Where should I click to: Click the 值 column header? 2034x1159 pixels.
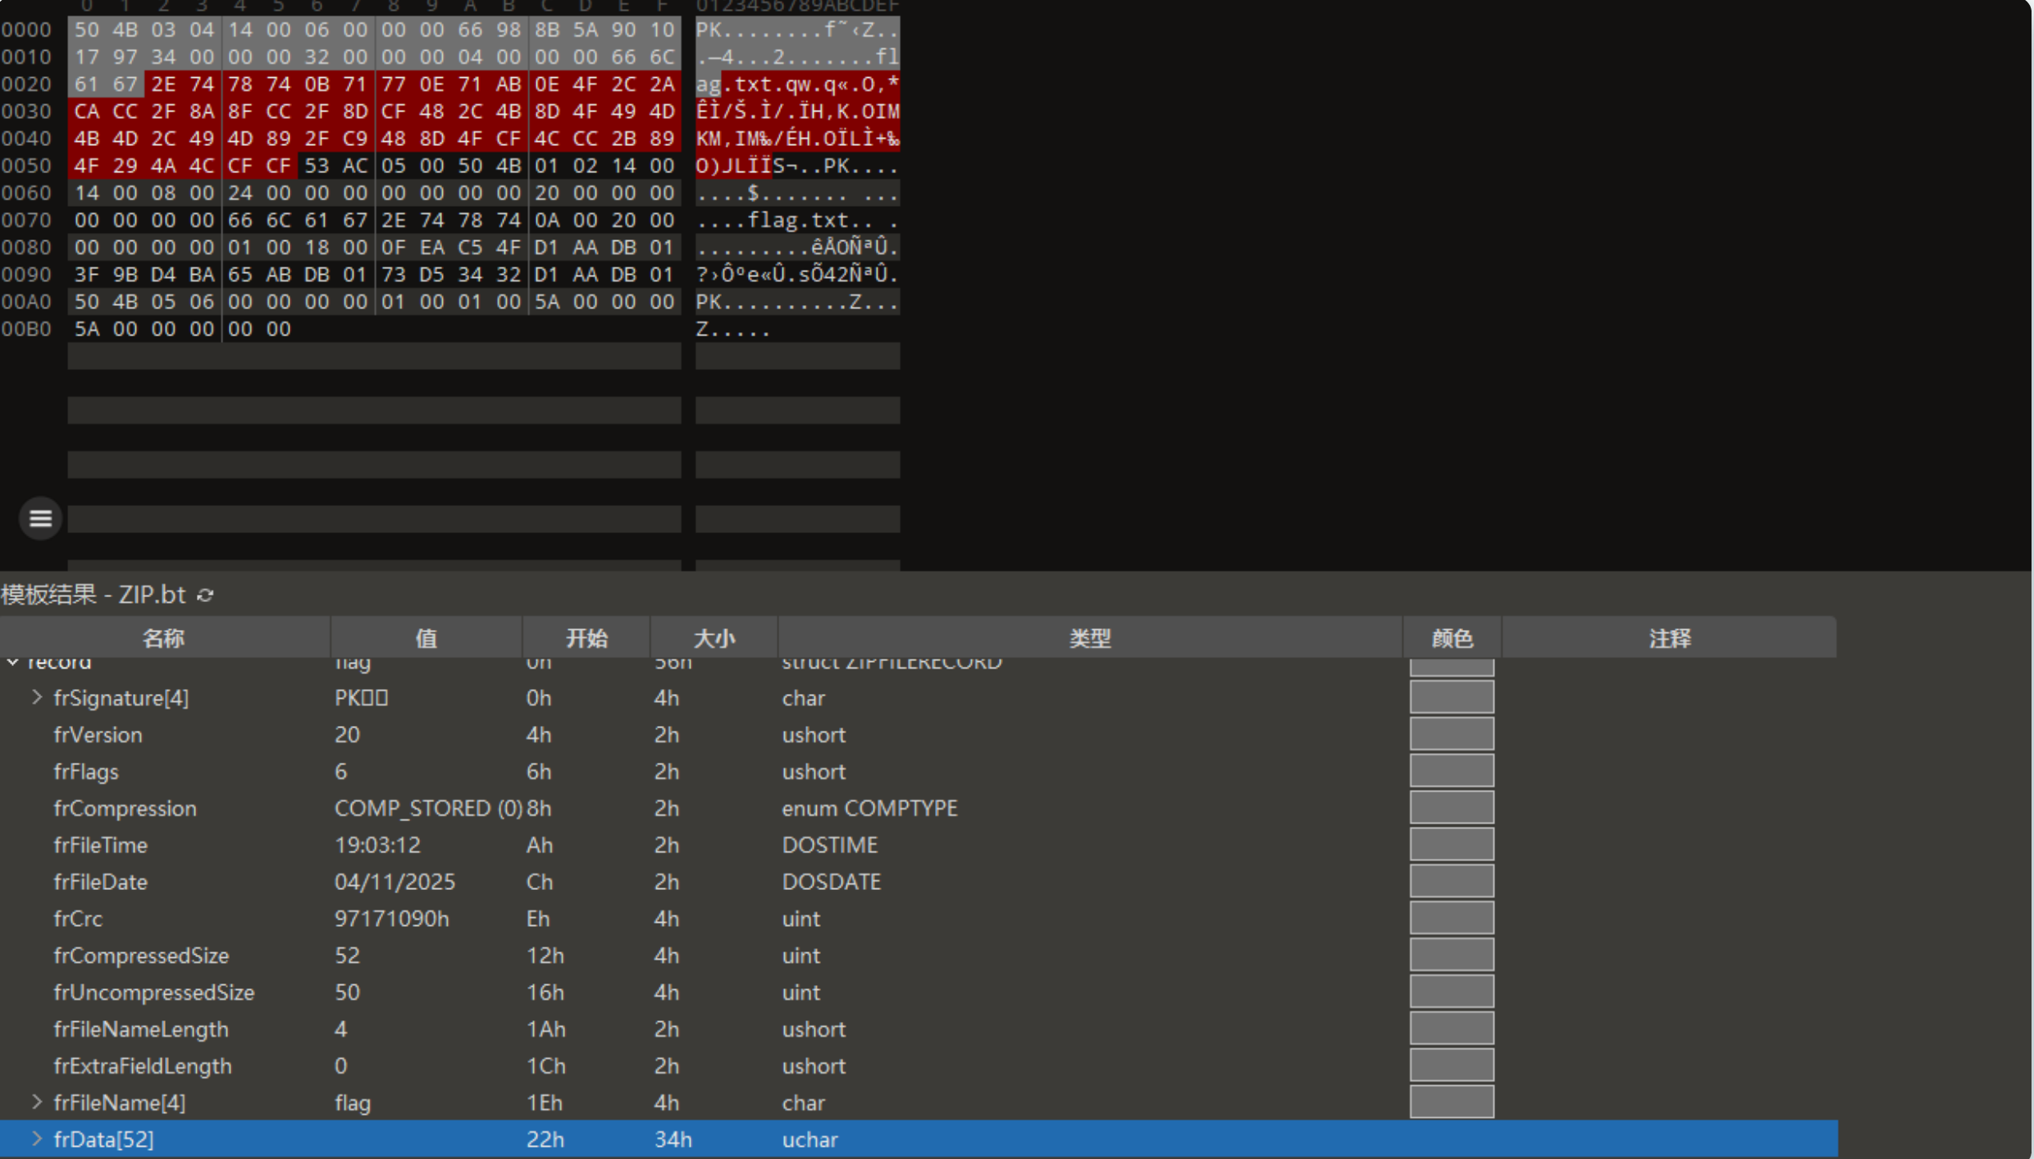[426, 638]
